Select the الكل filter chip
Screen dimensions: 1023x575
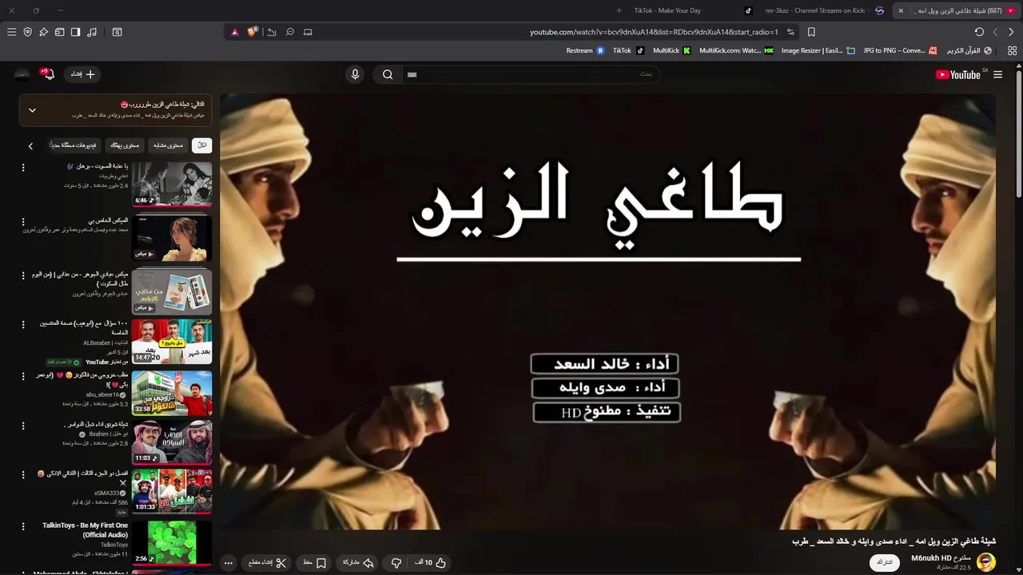pyautogui.click(x=202, y=145)
